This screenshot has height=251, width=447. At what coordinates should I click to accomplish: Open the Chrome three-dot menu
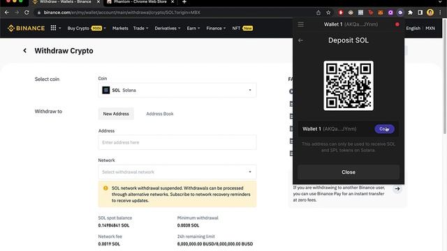pyautogui.click(x=440, y=13)
